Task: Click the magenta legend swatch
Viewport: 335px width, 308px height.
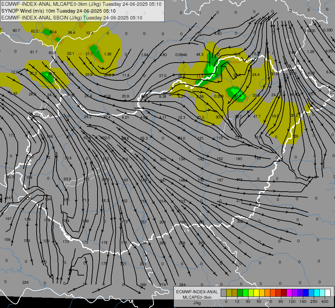Action: click(289, 293)
